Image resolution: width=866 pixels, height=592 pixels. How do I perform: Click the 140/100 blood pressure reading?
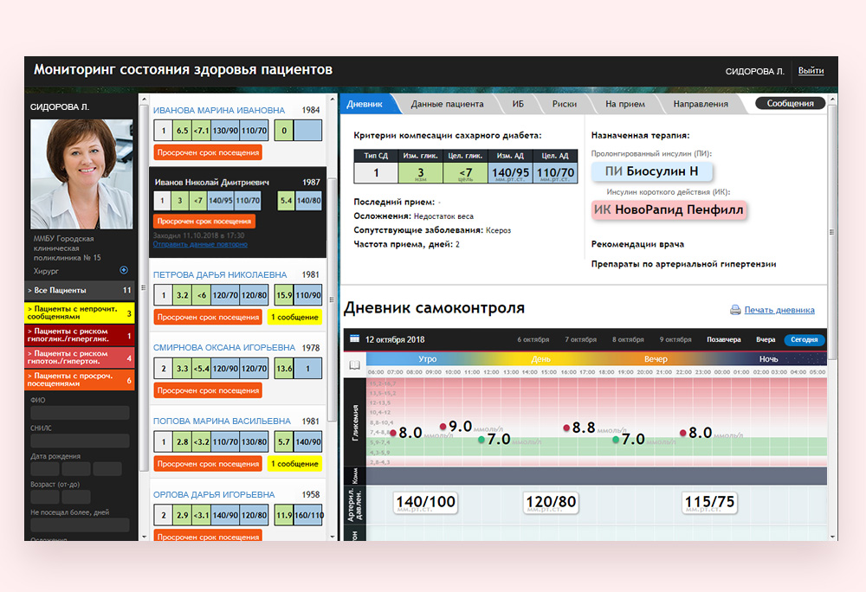(425, 503)
